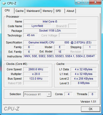Viewport: 103px width, 115px height.
Task: Click the Version 1.51 text
Action: pos(88,102)
